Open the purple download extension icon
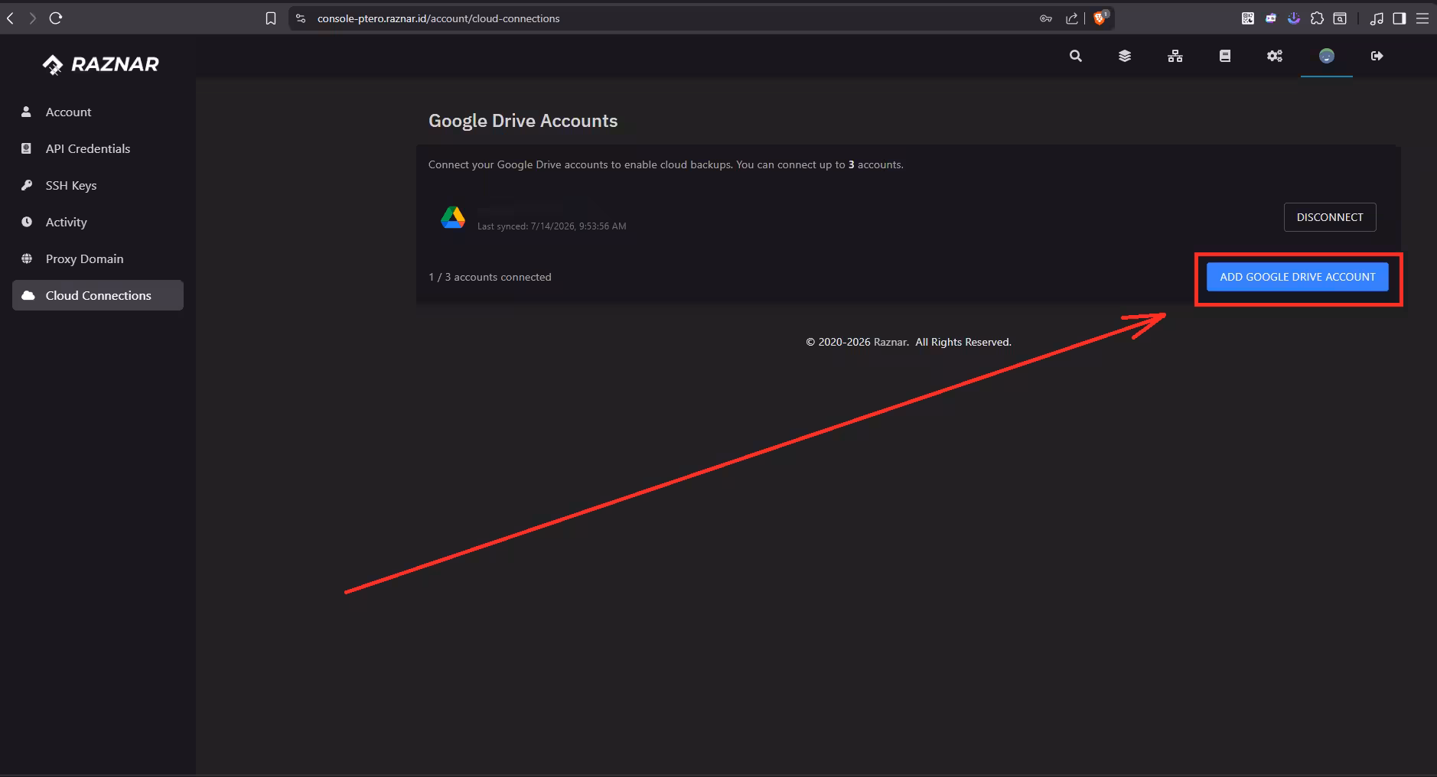The height and width of the screenshot is (777, 1437). tap(1294, 18)
